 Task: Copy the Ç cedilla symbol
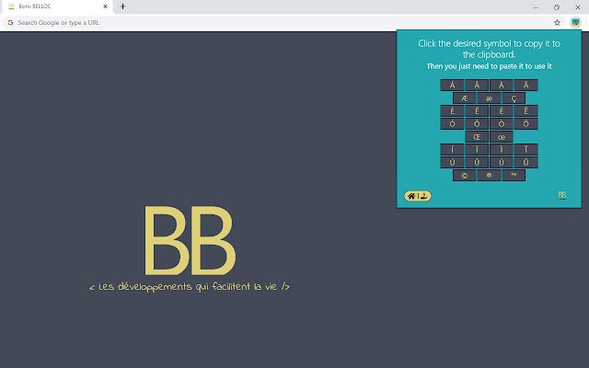click(x=514, y=98)
